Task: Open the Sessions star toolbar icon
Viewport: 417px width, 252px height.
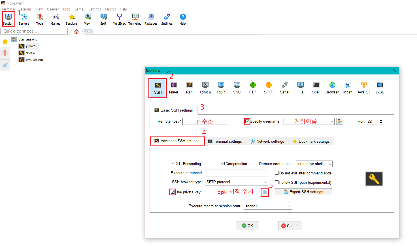Action: click(72, 19)
